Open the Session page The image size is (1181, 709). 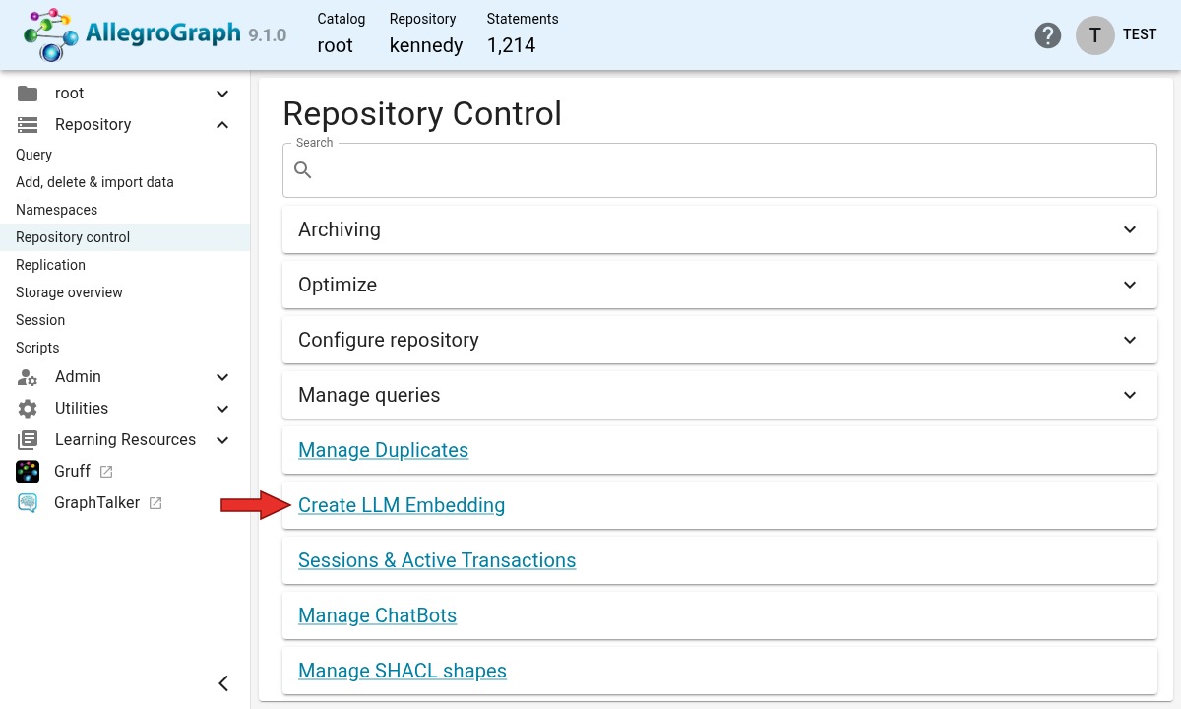point(40,320)
